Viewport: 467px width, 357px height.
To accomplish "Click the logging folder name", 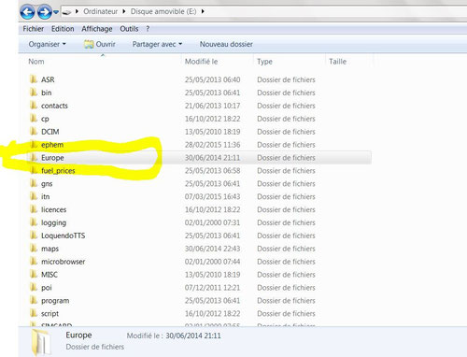I will click(53, 222).
